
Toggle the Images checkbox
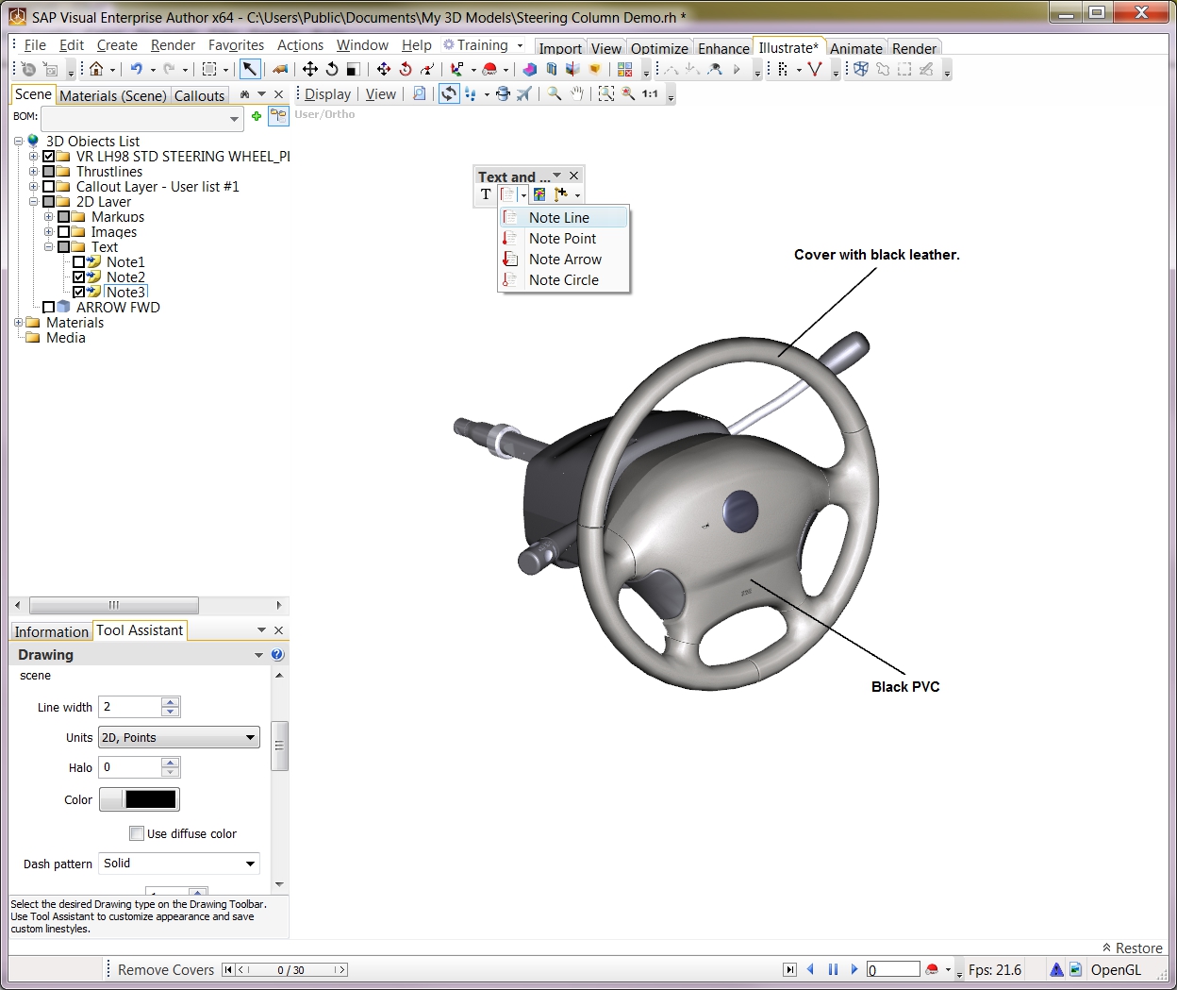pyautogui.click(x=63, y=232)
